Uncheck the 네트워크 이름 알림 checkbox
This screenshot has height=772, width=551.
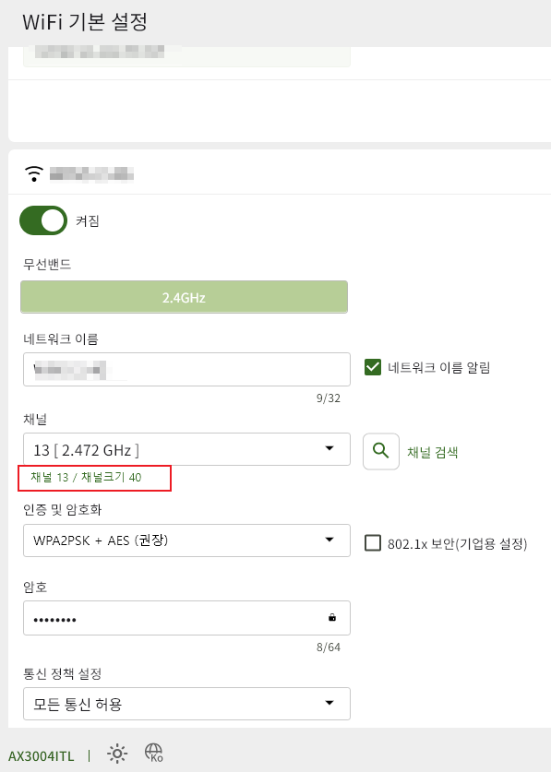(373, 367)
